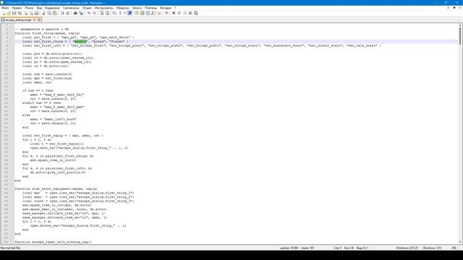The width and height of the screenshot is (463, 260).
Task: Play back the recorded macro
Action: pos(184,13)
